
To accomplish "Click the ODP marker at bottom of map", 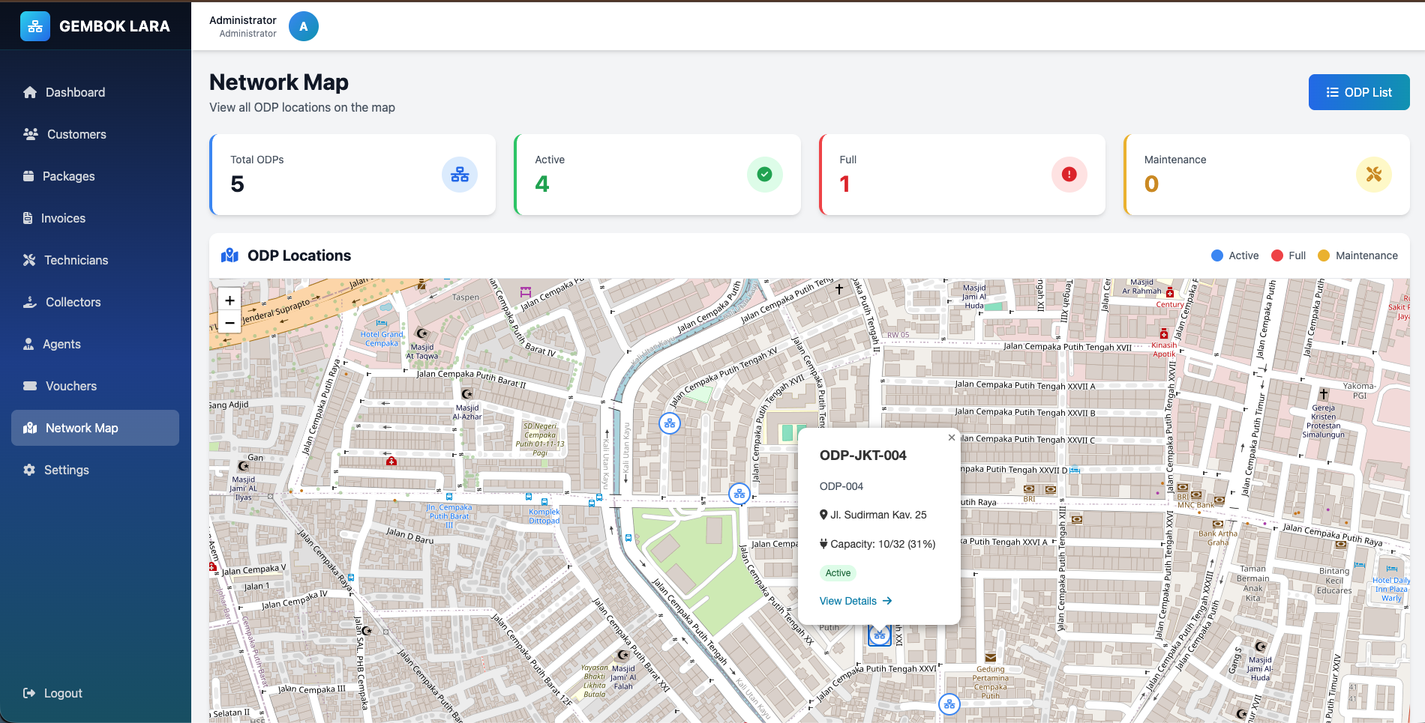I will point(949,704).
